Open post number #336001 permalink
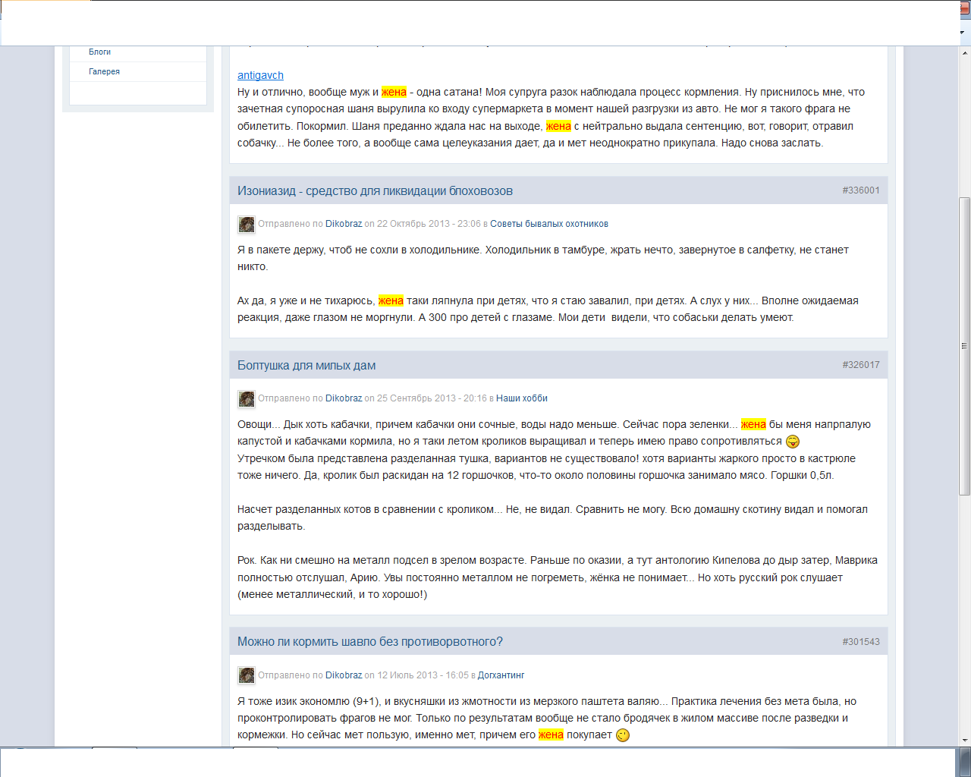 coord(861,190)
